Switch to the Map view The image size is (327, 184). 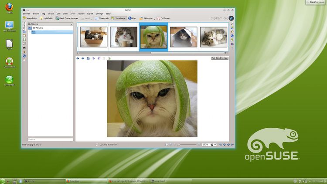pos(132,19)
